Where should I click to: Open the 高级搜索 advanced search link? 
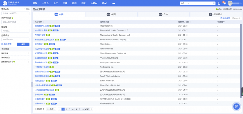[7, 44]
